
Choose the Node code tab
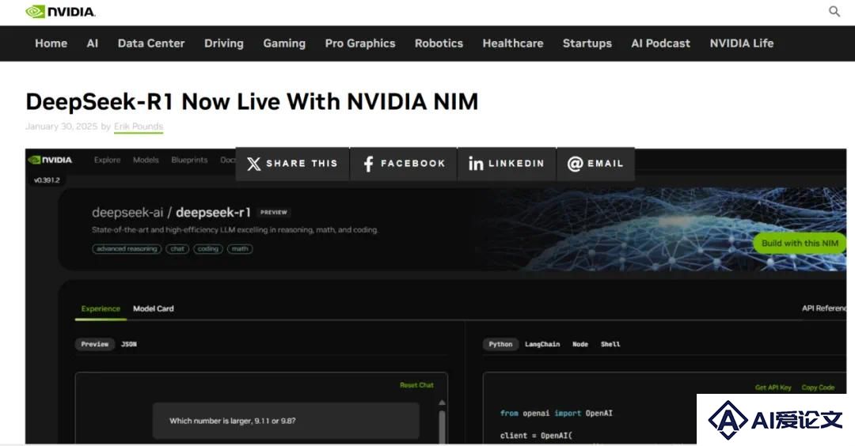[x=580, y=344]
